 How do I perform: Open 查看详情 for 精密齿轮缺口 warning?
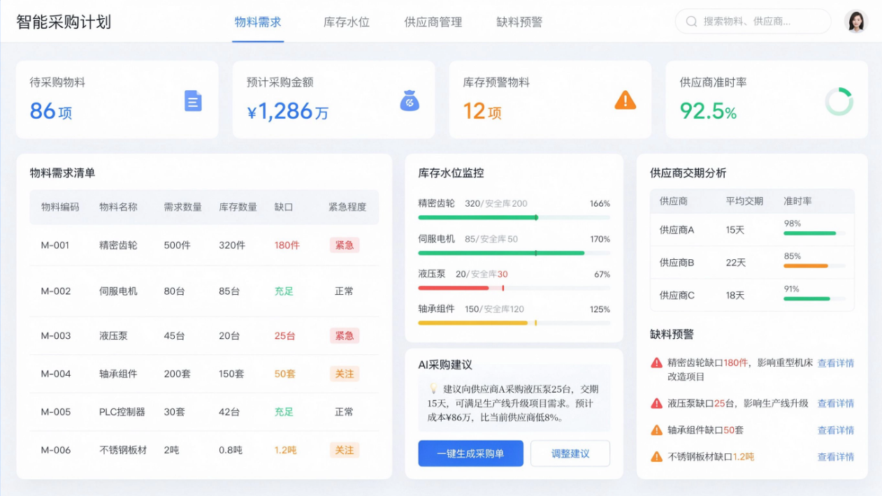(x=836, y=363)
